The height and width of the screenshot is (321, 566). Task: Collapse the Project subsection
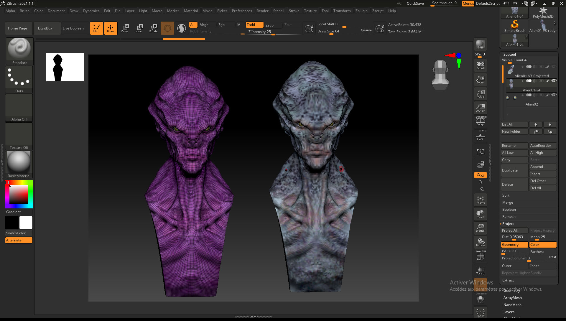point(508,224)
